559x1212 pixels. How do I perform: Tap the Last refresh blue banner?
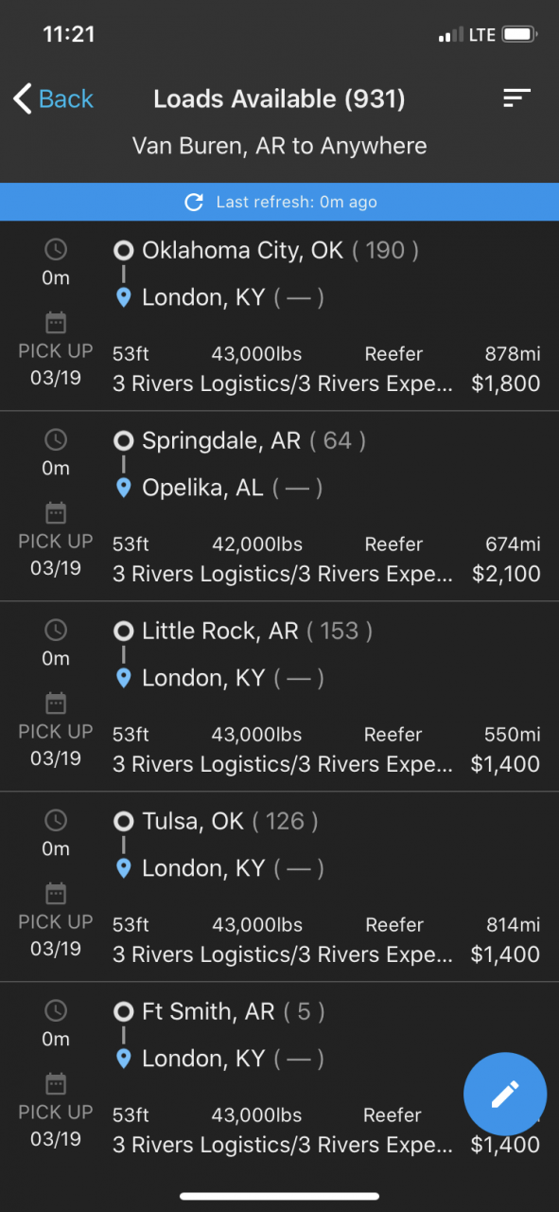[x=280, y=202]
